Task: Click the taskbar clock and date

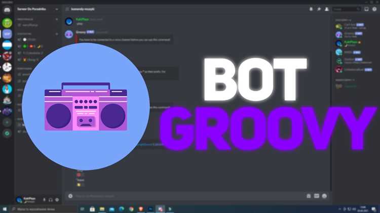Action: tap(363, 209)
